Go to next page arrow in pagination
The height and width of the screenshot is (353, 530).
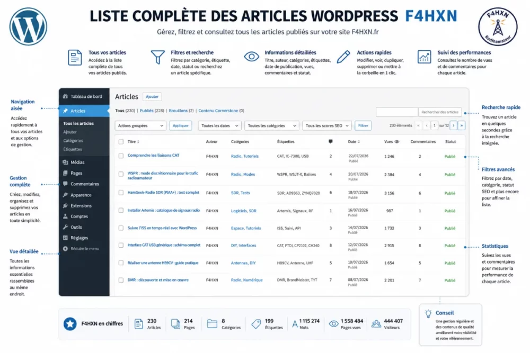pos(454,125)
